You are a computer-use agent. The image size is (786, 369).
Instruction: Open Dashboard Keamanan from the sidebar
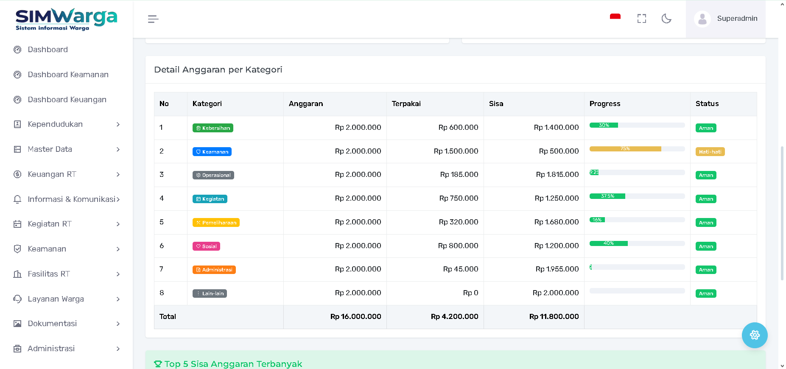[x=68, y=75]
